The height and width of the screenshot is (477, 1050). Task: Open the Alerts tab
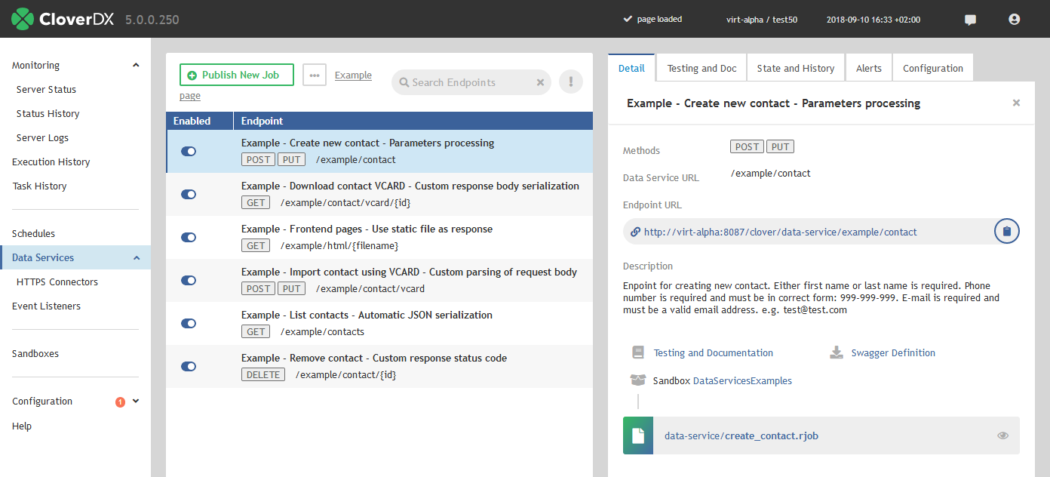point(868,67)
